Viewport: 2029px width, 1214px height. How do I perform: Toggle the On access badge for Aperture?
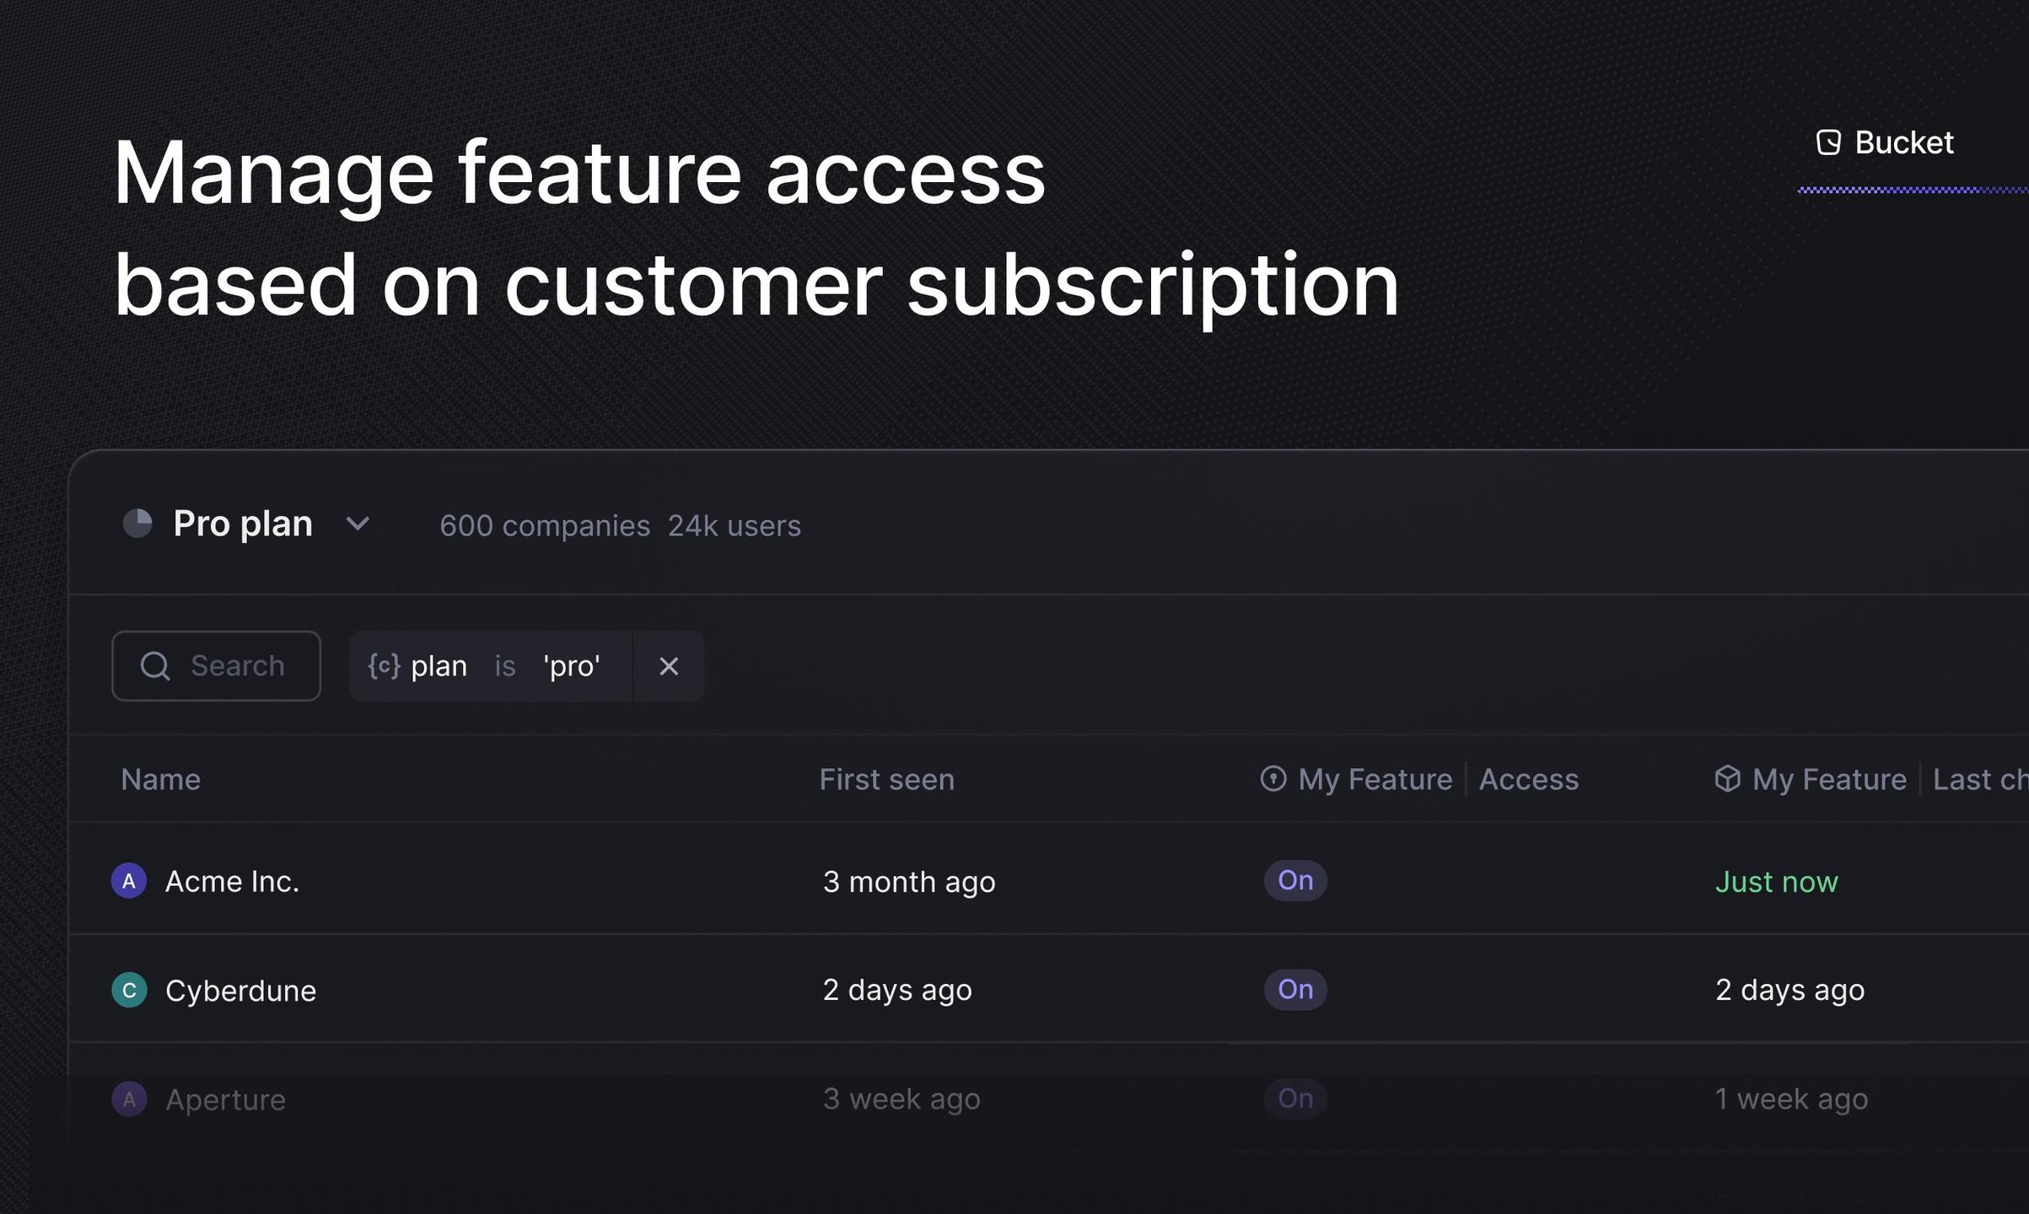(x=1294, y=1099)
